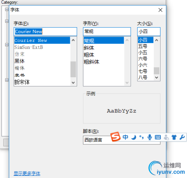This screenshot has width=187, height=178.
Task: Choose 粗斜体 font style
Action: coord(104,62)
